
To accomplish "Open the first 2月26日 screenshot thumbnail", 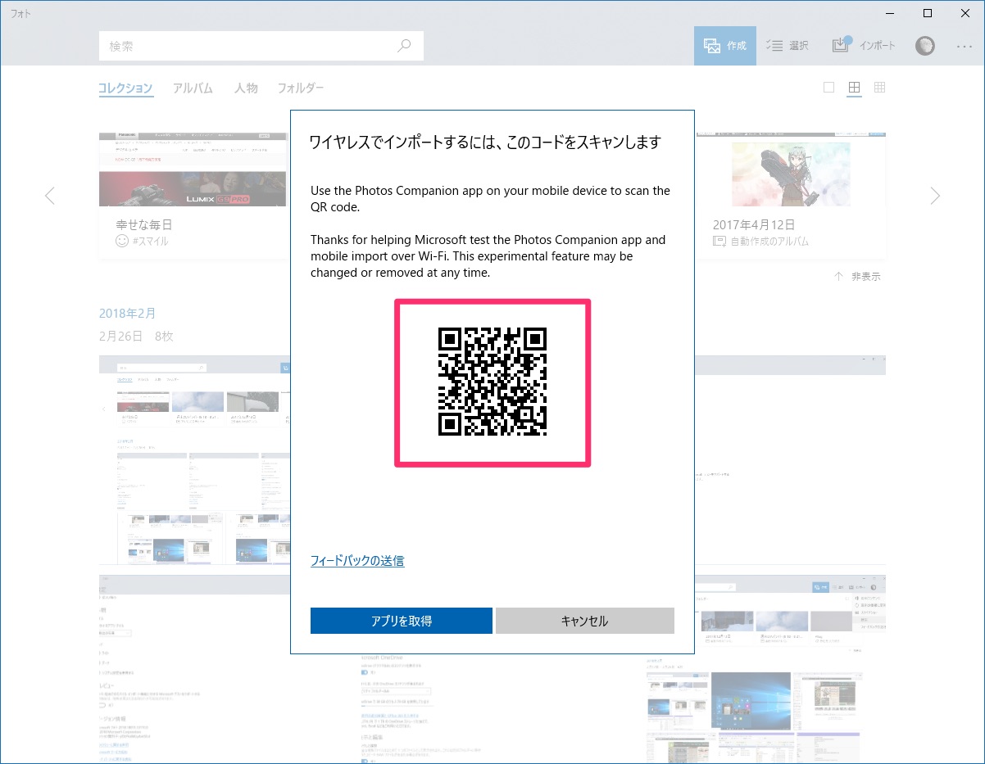I will (194, 459).
